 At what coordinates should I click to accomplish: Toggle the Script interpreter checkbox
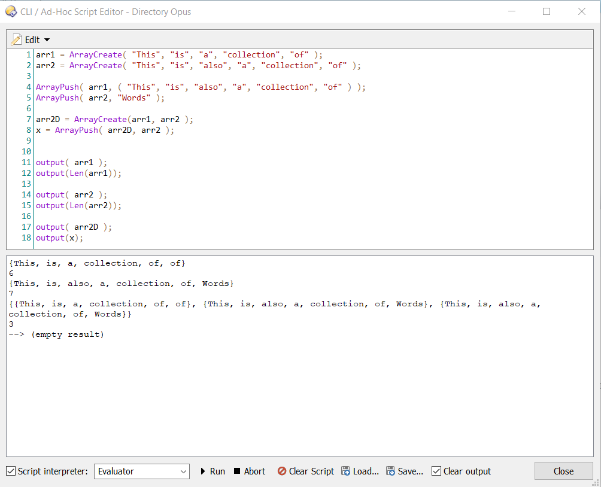(11, 471)
